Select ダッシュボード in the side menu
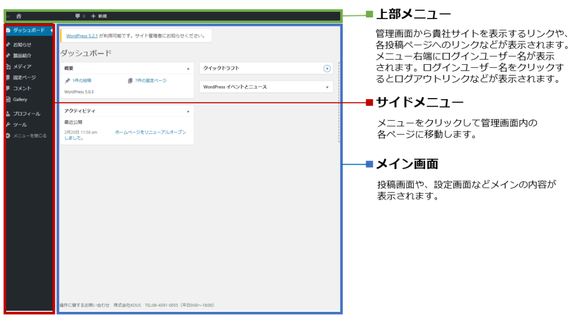578x318 pixels. [x=28, y=30]
